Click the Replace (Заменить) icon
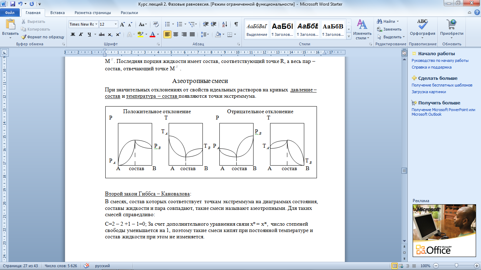Screen dimensions: 481x270 click(380, 29)
